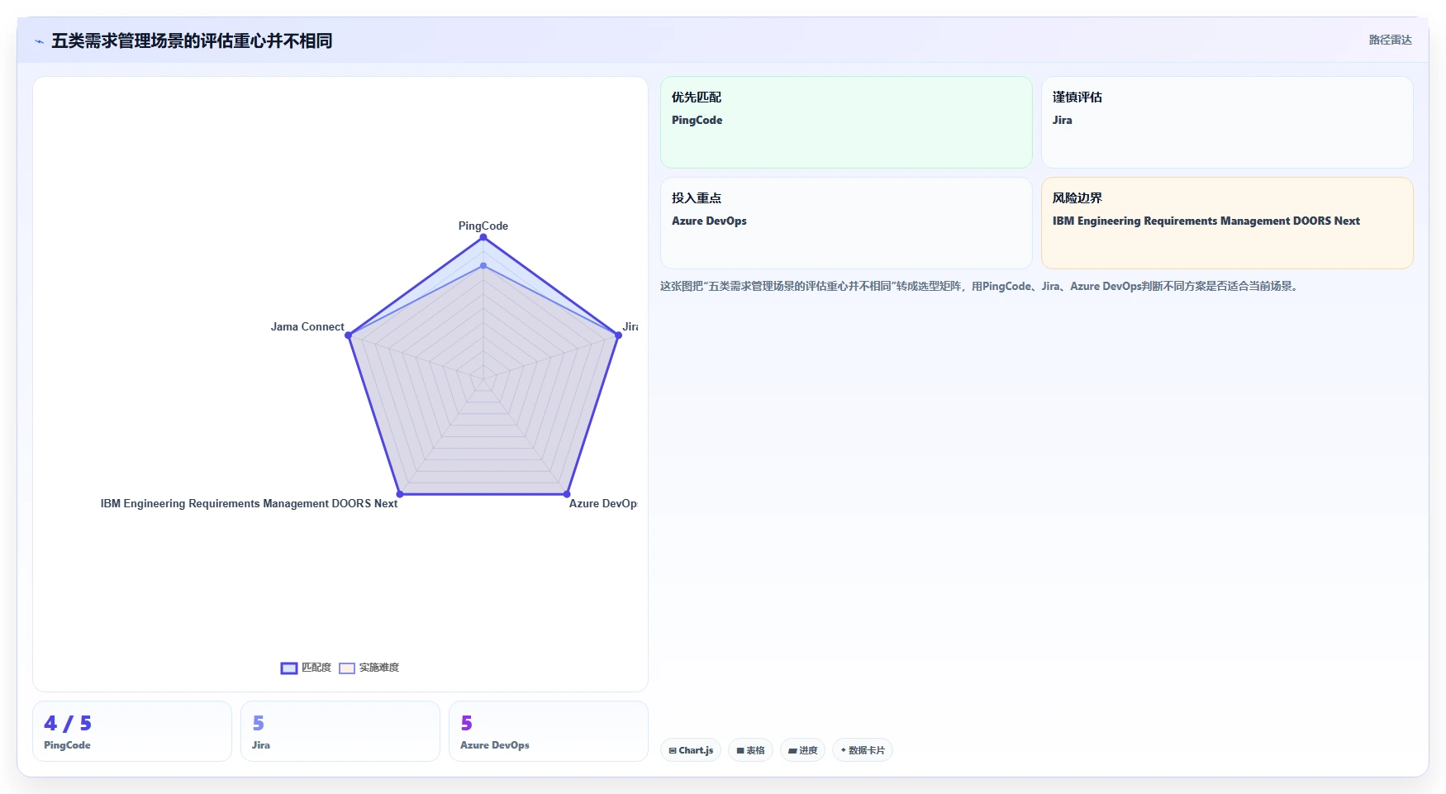Open the 优先匹配 PingCode card

pos(846,122)
